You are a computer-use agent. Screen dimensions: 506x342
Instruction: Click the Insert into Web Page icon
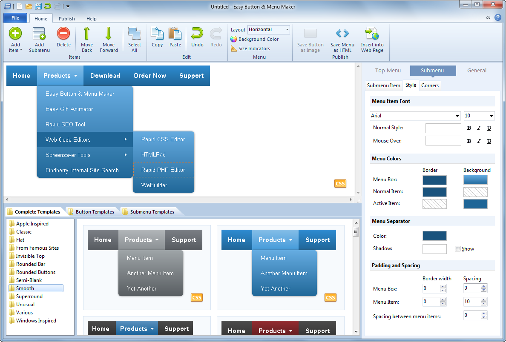372,34
